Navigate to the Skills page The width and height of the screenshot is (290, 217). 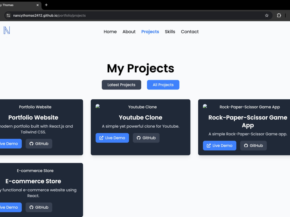pos(170,32)
